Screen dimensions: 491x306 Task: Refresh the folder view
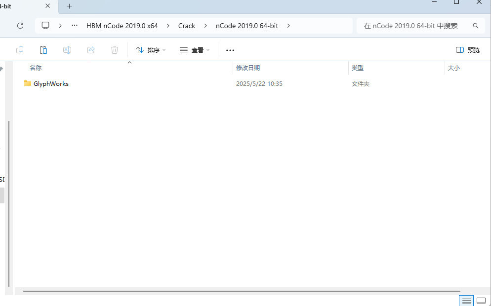coord(20,25)
